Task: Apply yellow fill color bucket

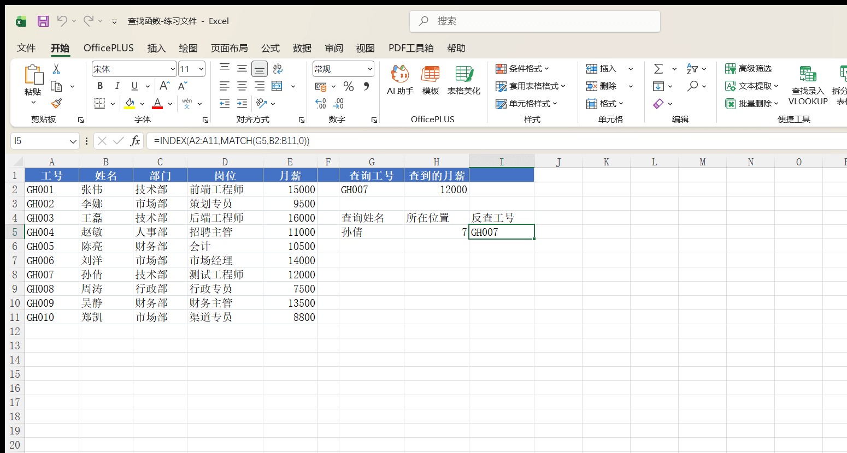Action: (x=130, y=103)
